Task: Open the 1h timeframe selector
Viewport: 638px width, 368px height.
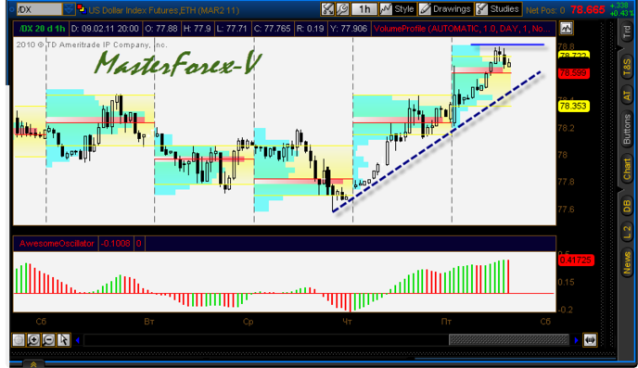Action: 364,9
